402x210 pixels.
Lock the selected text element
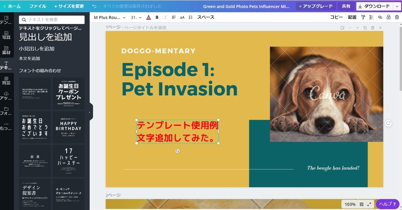(388, 17)
